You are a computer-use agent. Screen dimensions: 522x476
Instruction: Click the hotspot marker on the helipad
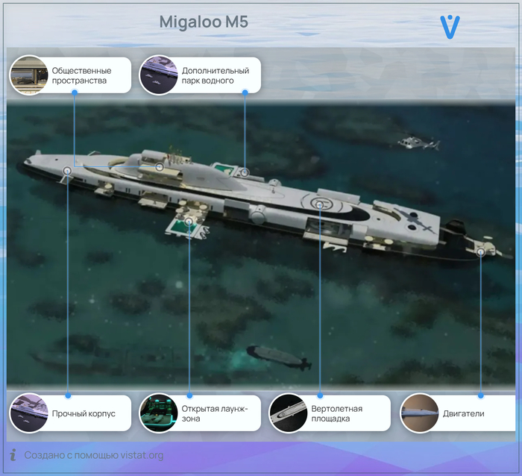tap(320, 204)
